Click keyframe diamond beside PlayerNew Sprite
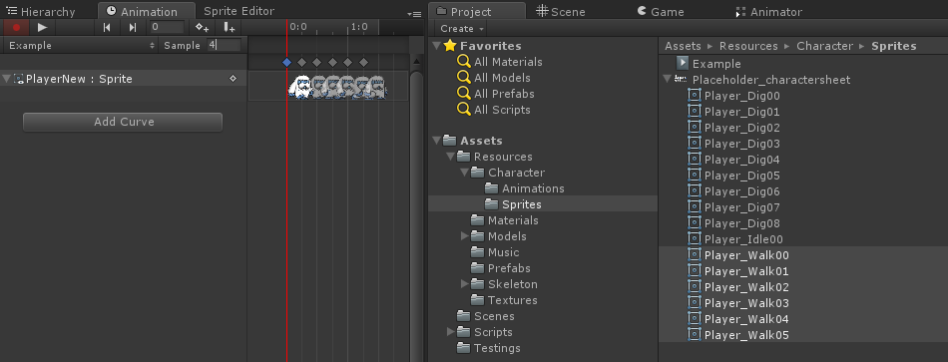This screenshot has height=362, width=948. pyautogui.click(x=233, y=79)
